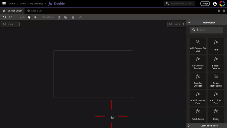The image size is (227, 128).
Task: Click the copy refactoring icon
Action: [59, 17]
